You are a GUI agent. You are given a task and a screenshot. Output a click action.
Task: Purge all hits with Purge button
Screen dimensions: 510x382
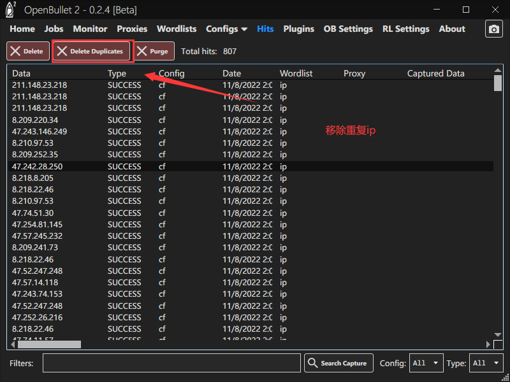point(153,51)
